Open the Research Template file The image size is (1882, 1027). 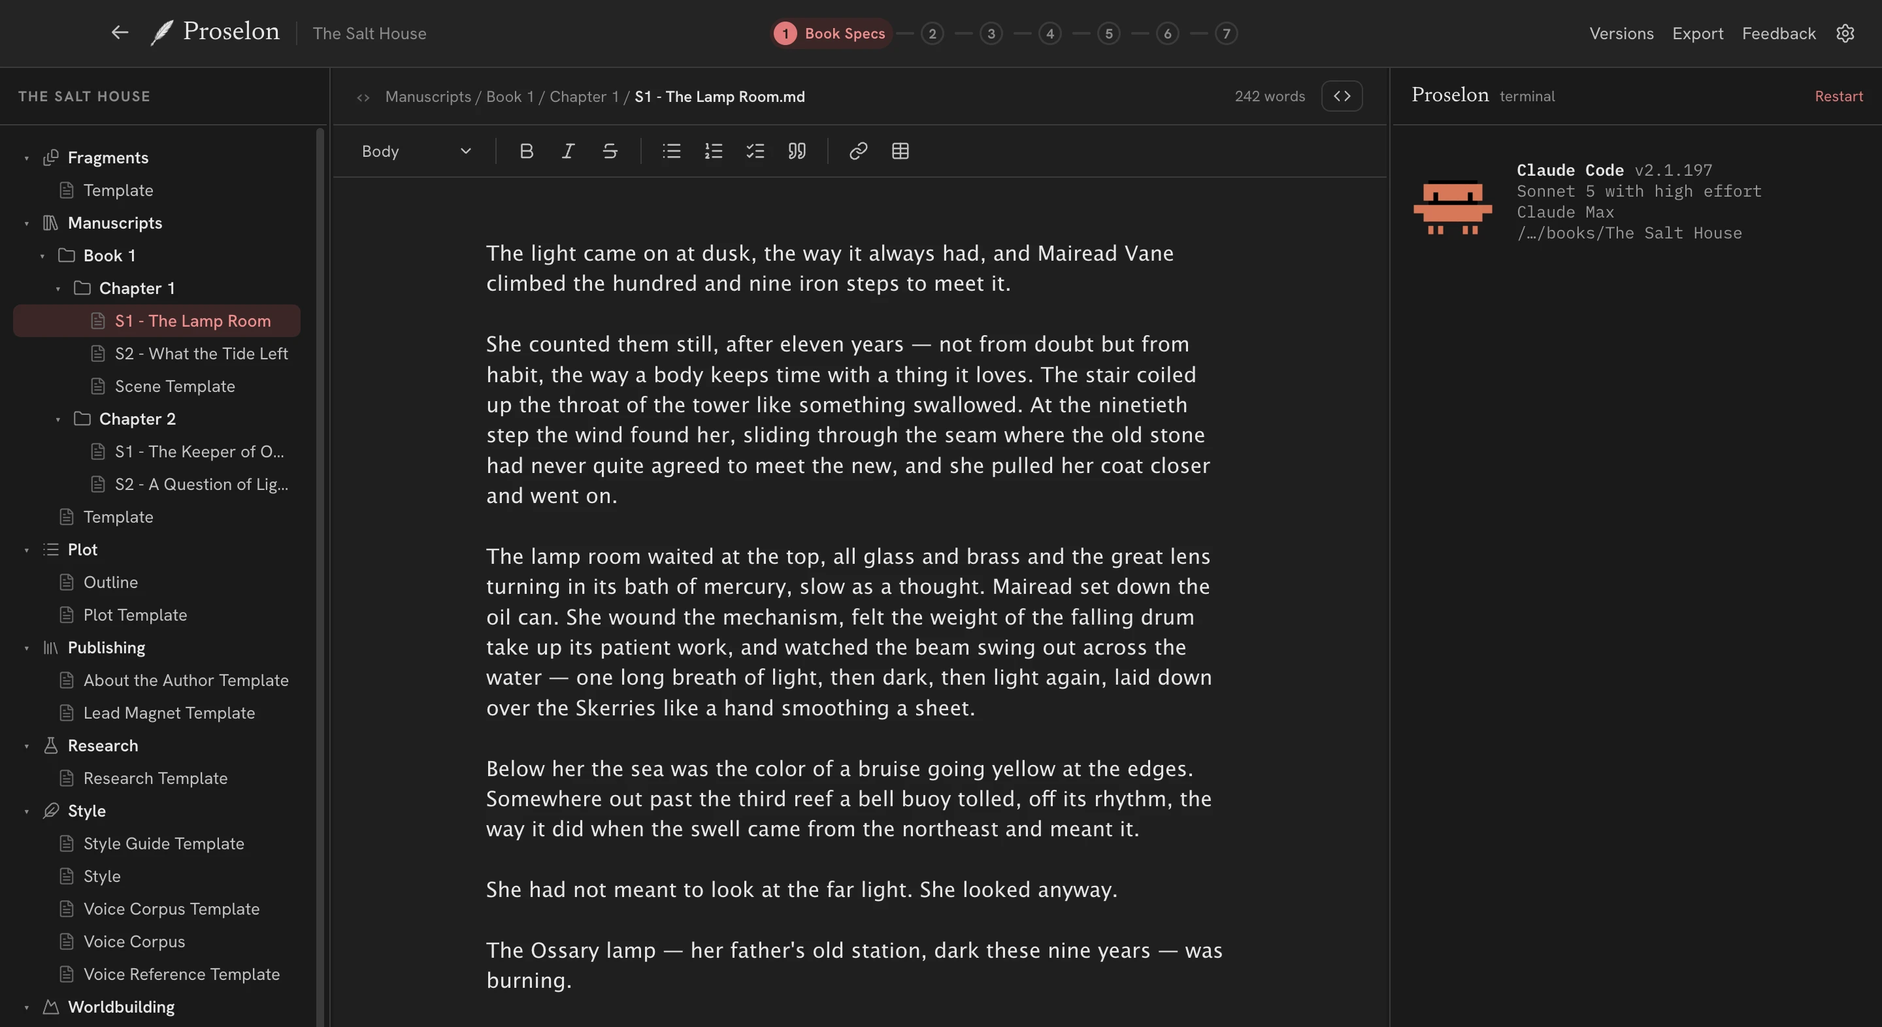[157, 779]
